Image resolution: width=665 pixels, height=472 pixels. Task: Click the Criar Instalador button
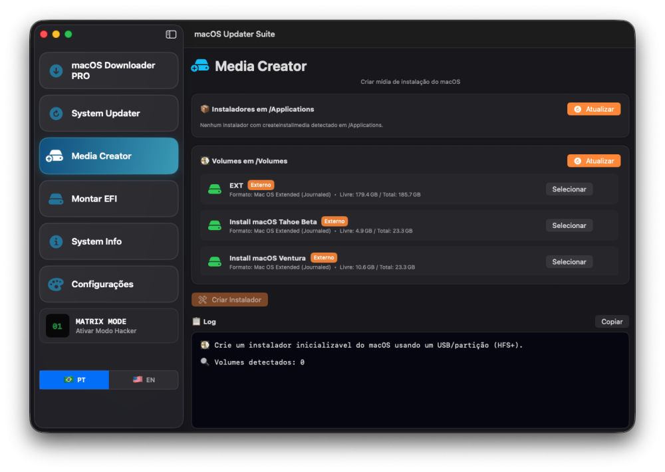(x=229, y=300)
